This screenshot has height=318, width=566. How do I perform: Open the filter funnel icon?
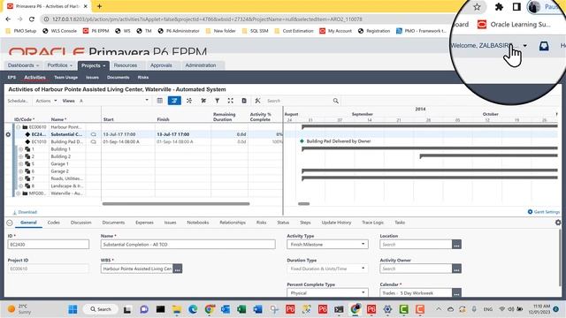[x=217, y=101]
